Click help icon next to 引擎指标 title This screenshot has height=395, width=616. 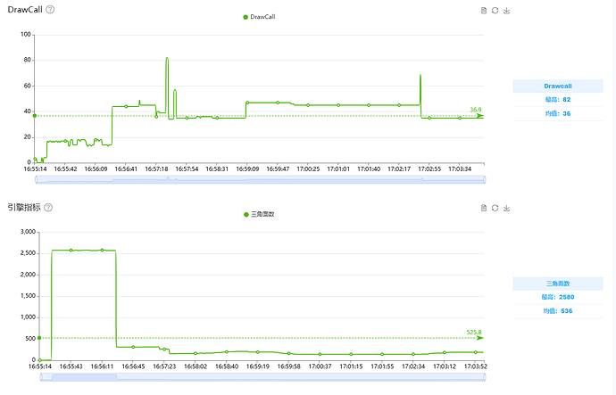click(48, 207)
